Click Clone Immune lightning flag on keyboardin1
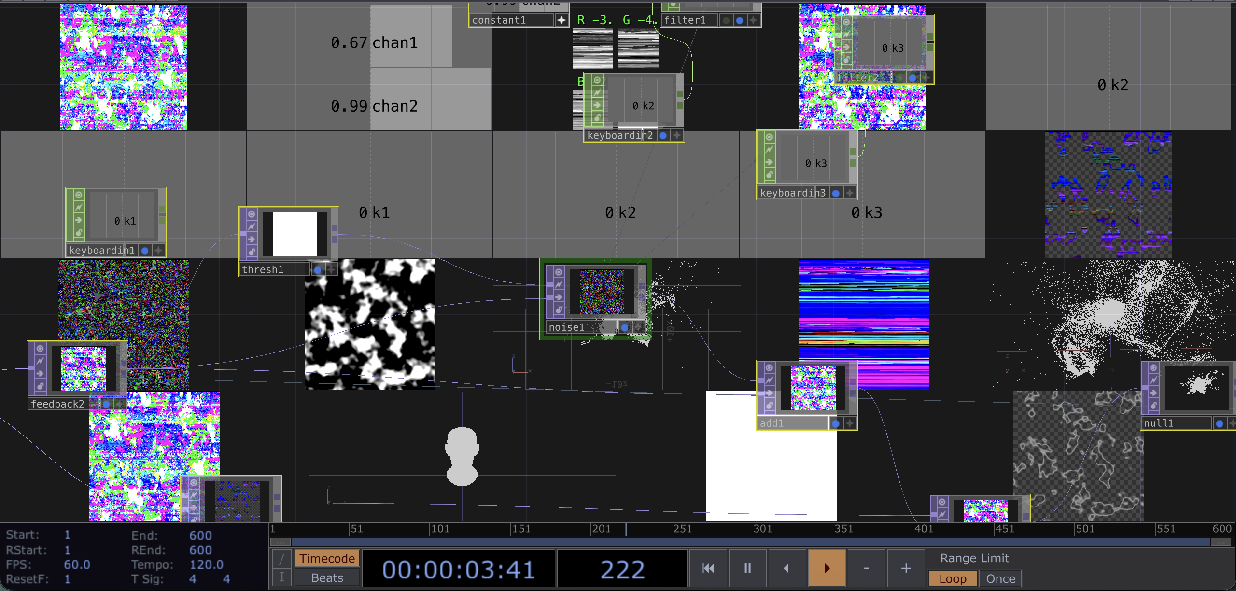 (x=79, y=207)
